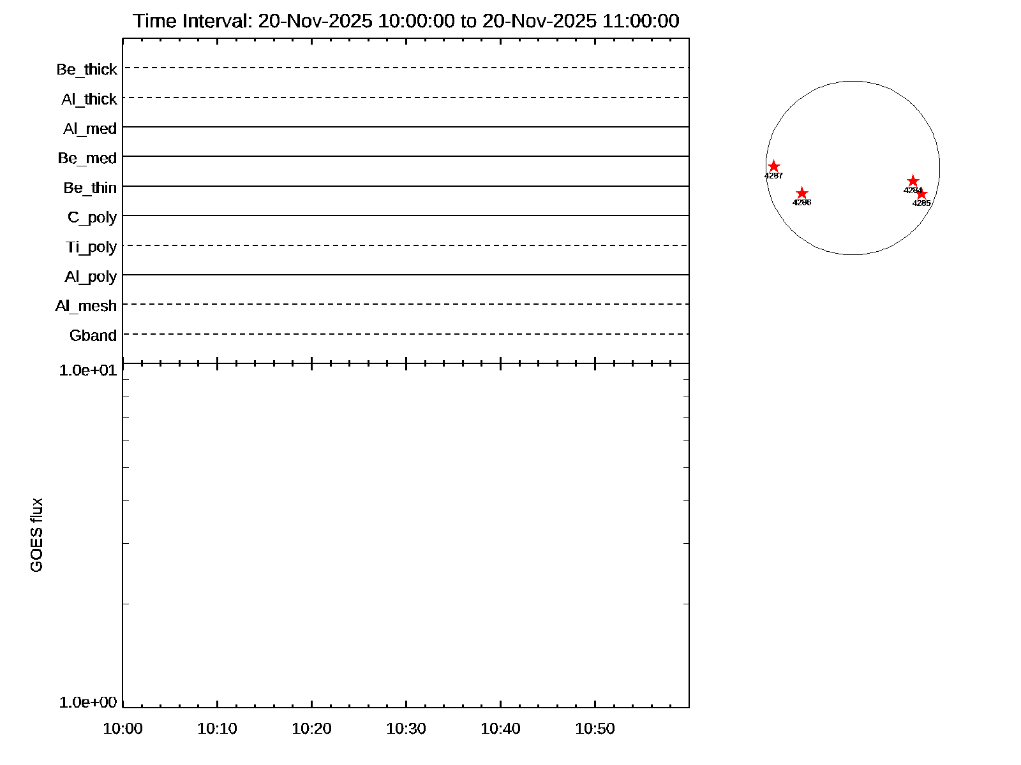1021x765 pixels.
Task: Click the red star for region 4287
Action: (773, 166)
